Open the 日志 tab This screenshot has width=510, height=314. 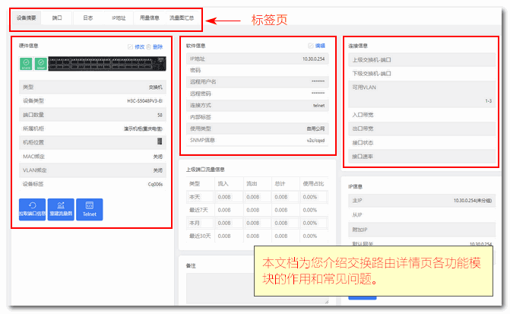click(88, 18)
